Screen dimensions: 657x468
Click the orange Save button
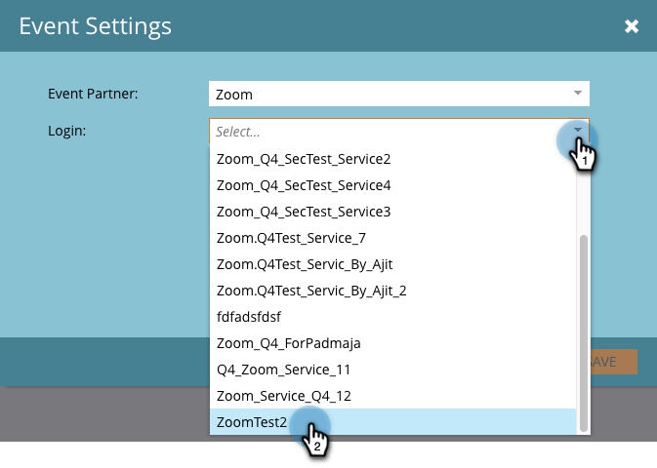[x=613, y=362]
